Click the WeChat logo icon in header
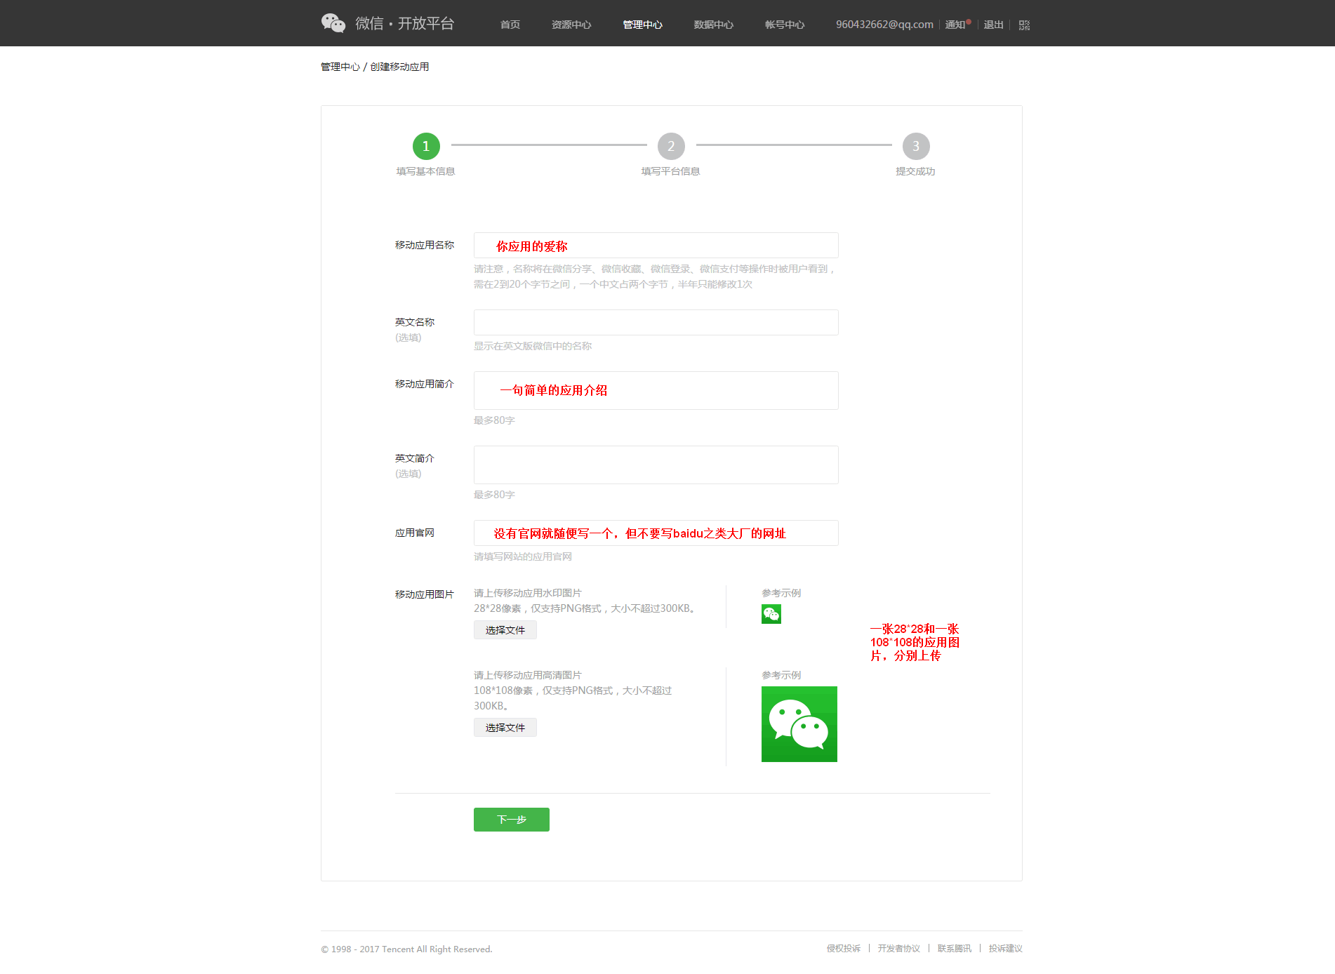1335x974 pixels. coord(333,23)
